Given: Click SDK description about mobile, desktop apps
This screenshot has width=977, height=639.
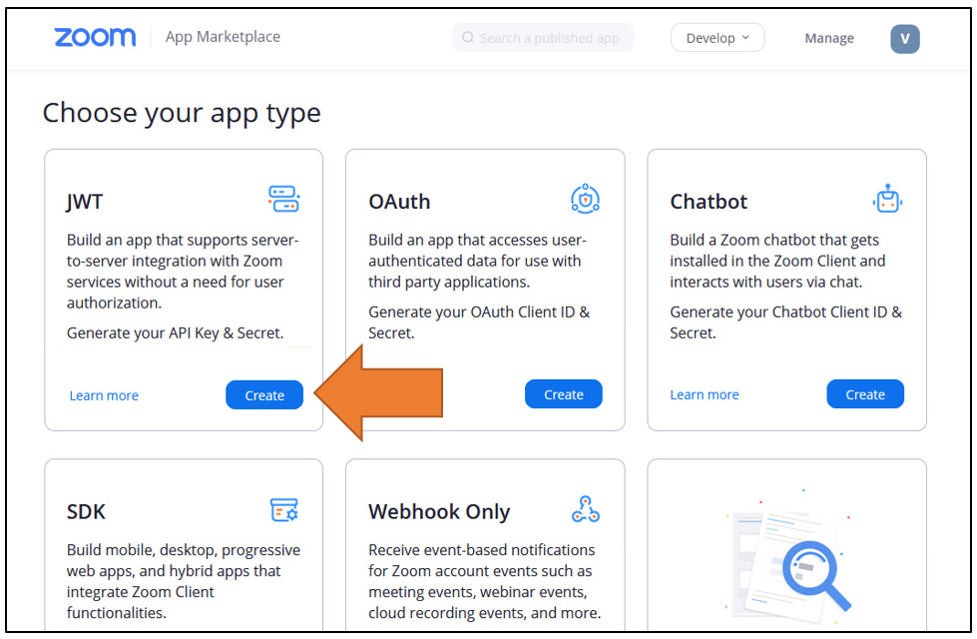Looking at the screenshot, I should [x=184, y=581].
